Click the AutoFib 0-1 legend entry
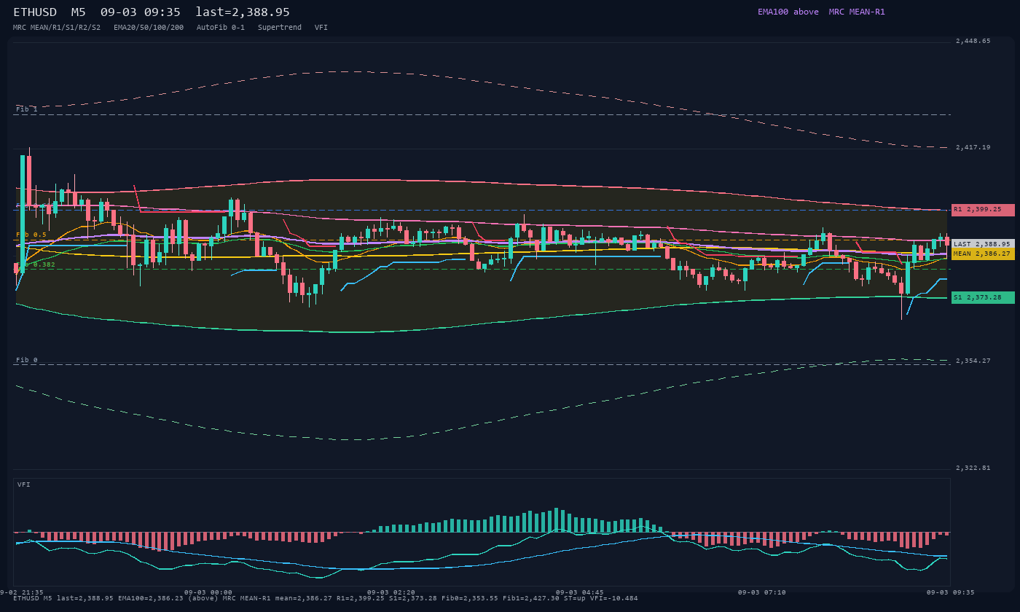This screenshot has height=612, width=1020. pyautogui.click(x=221, y=28)
